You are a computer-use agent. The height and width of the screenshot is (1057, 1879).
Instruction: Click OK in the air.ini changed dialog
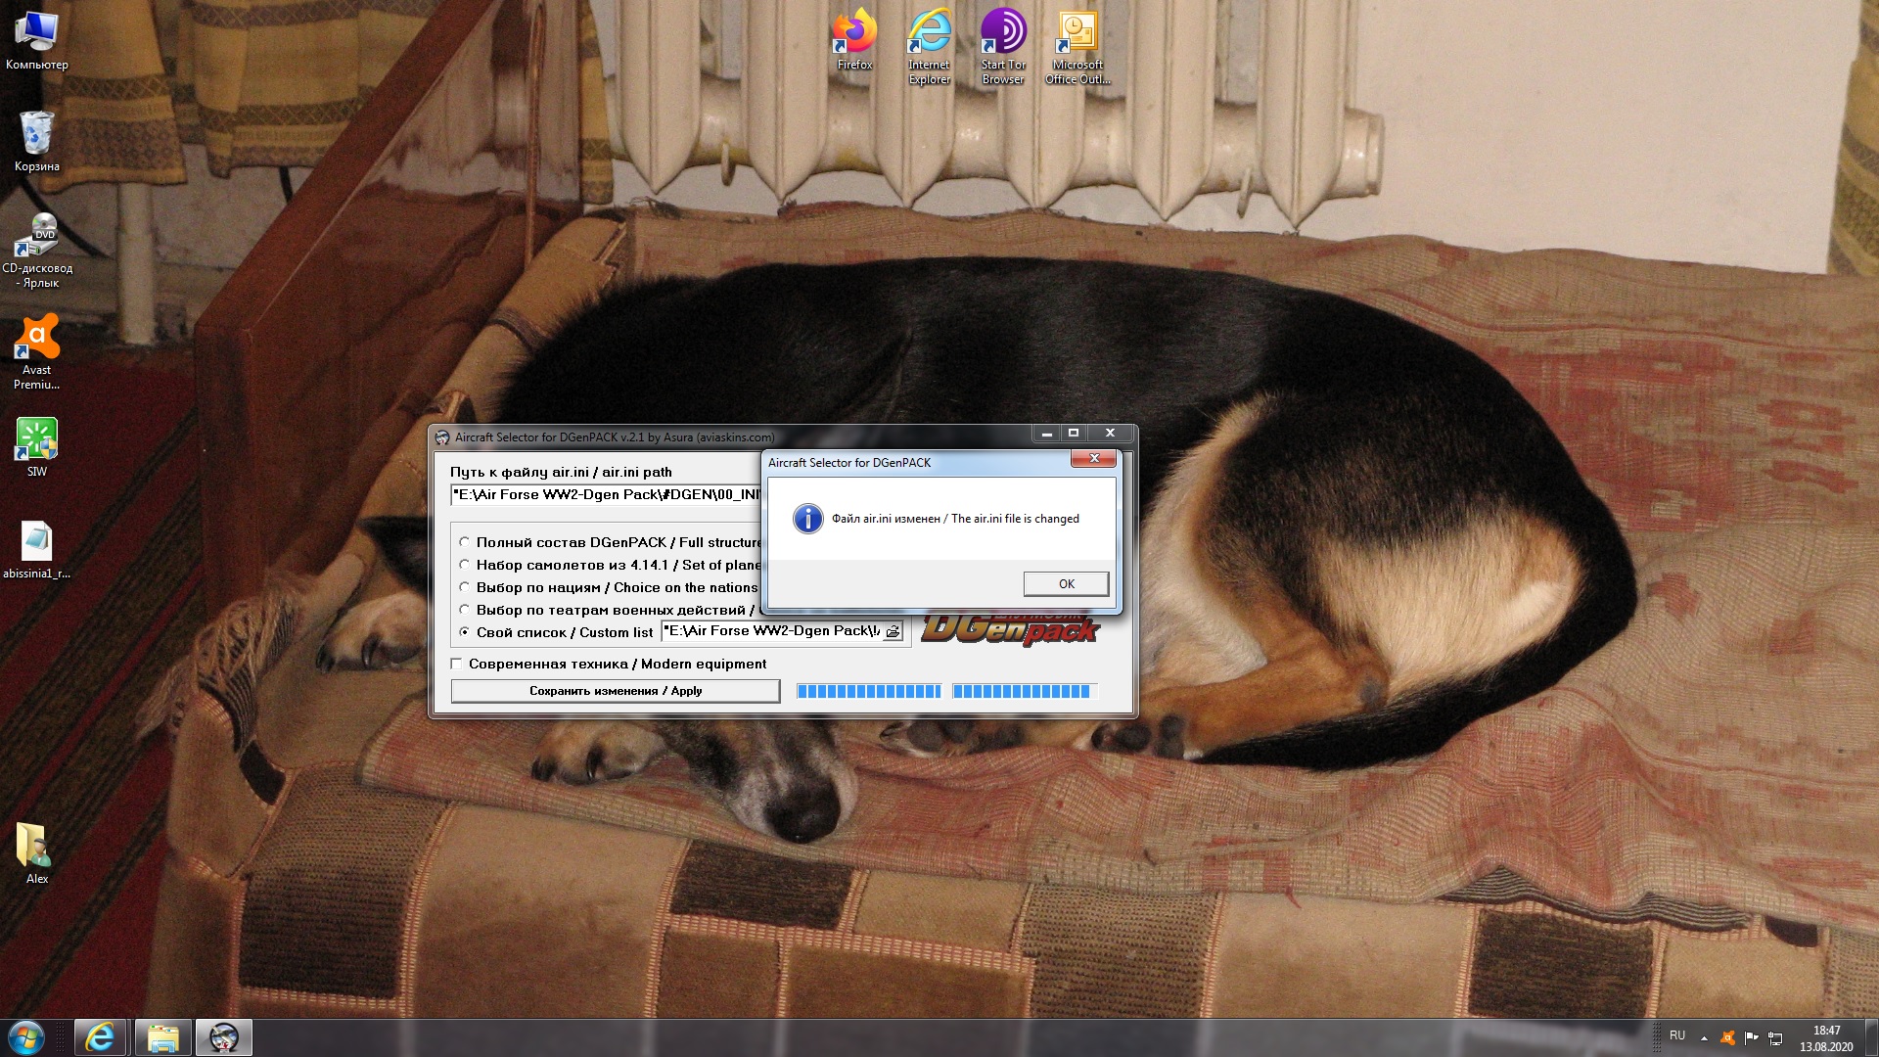click(x=1066, y=583)
